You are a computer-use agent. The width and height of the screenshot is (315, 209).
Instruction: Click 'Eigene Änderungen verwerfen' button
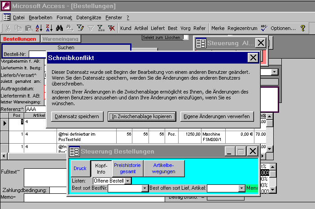tap(217, 116)
